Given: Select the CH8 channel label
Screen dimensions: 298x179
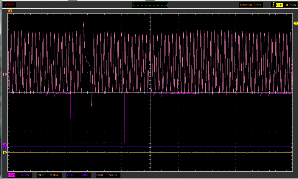Looking at the screenshot, I should (x=100, y=175).
